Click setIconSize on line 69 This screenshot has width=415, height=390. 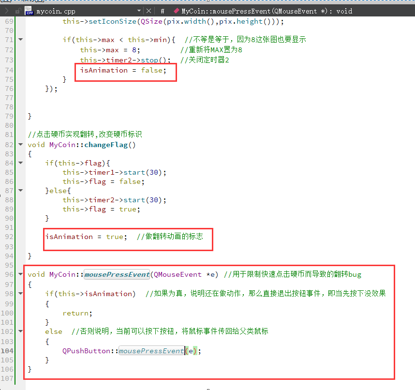[x=113, y=21]
